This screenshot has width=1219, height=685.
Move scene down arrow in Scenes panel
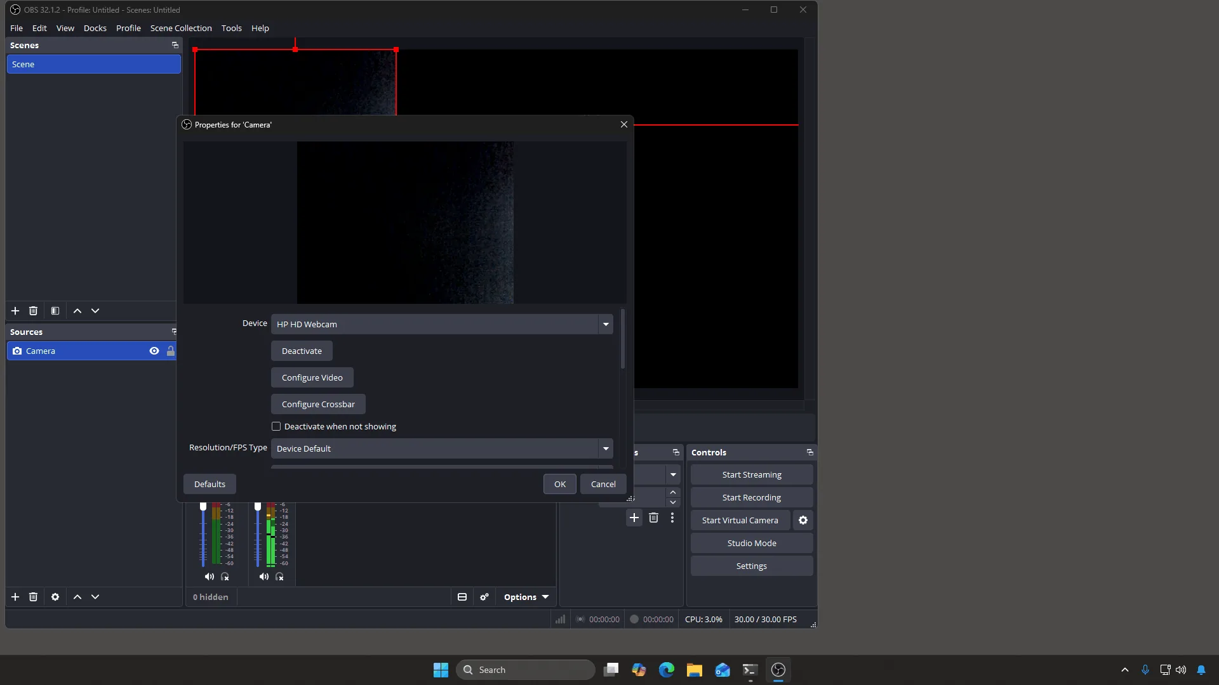(95, 311)
